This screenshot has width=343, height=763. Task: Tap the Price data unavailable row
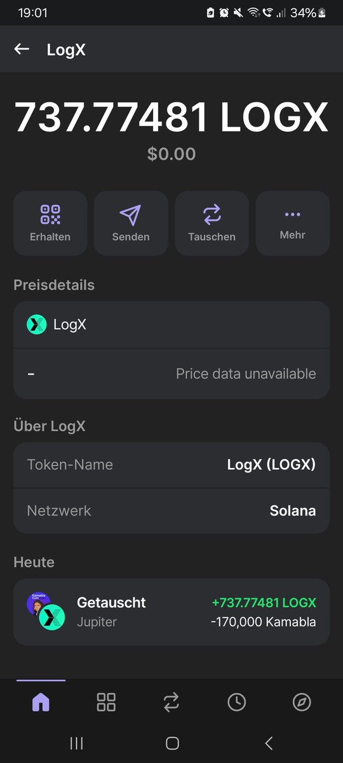171,374
